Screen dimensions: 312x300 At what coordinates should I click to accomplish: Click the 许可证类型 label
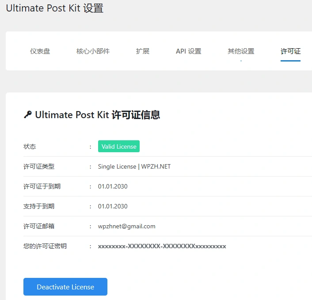[x=39, y=166]
